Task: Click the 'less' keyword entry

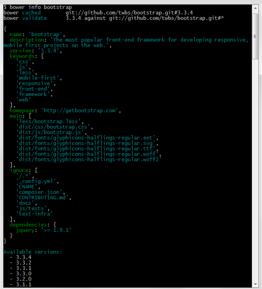Action: point(25,72)
